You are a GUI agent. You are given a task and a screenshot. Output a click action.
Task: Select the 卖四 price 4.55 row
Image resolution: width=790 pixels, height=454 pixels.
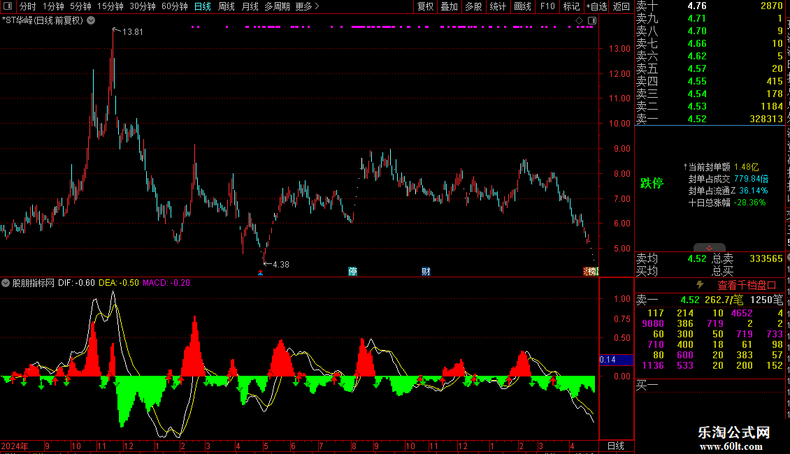click(710, 82)
